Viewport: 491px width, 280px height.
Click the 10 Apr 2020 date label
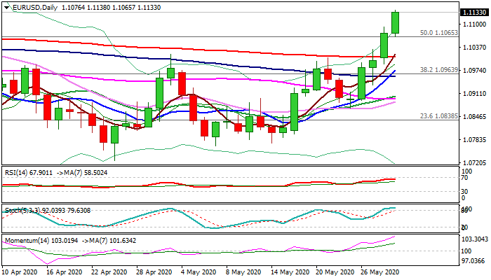[20, 272]
